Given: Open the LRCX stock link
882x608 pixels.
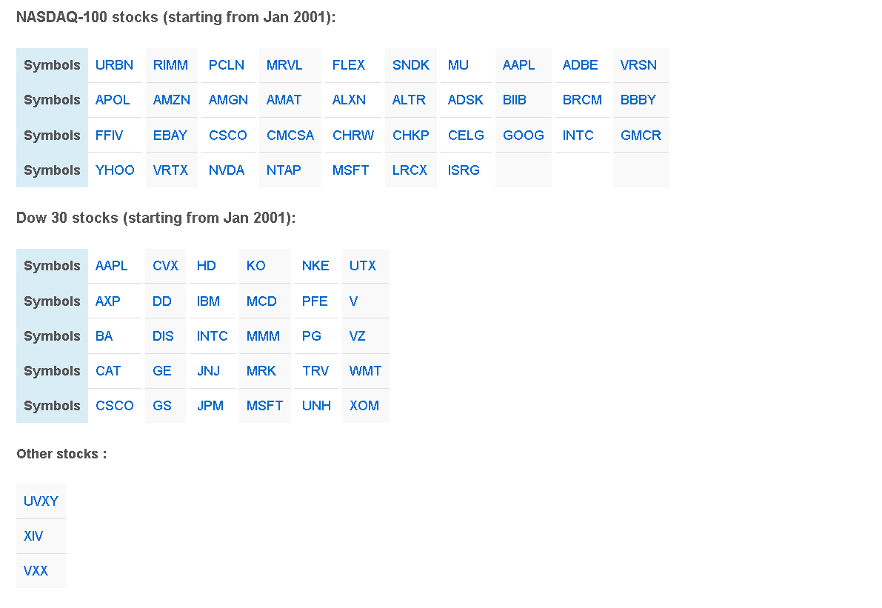Looking at the screenshot, I should pos(410,170).
